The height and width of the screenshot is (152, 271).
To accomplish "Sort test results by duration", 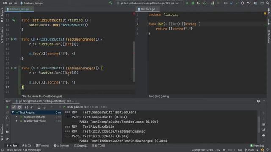I will 32,107.
